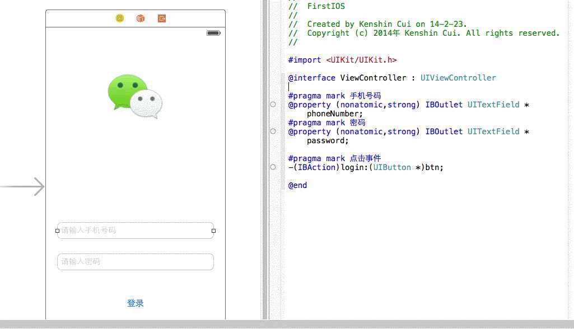Click the connection well beside password outlet

pos(273,131)
